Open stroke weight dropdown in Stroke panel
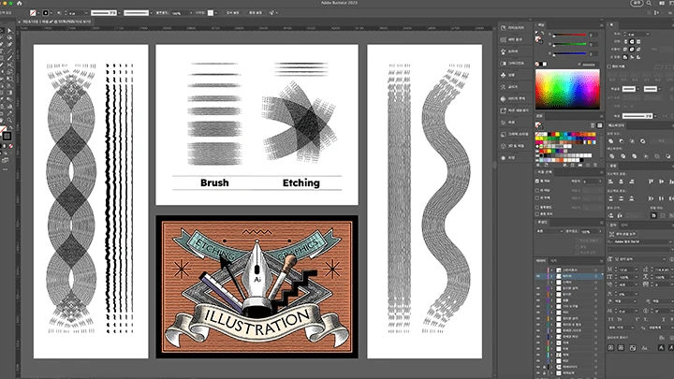 [648, 34]
